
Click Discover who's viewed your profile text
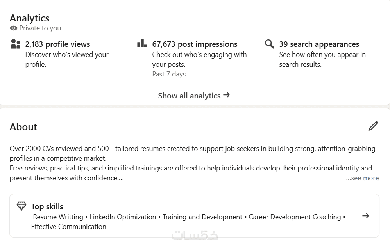tap(66, 59)
